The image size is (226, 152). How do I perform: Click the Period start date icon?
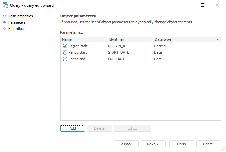point(65,53)
